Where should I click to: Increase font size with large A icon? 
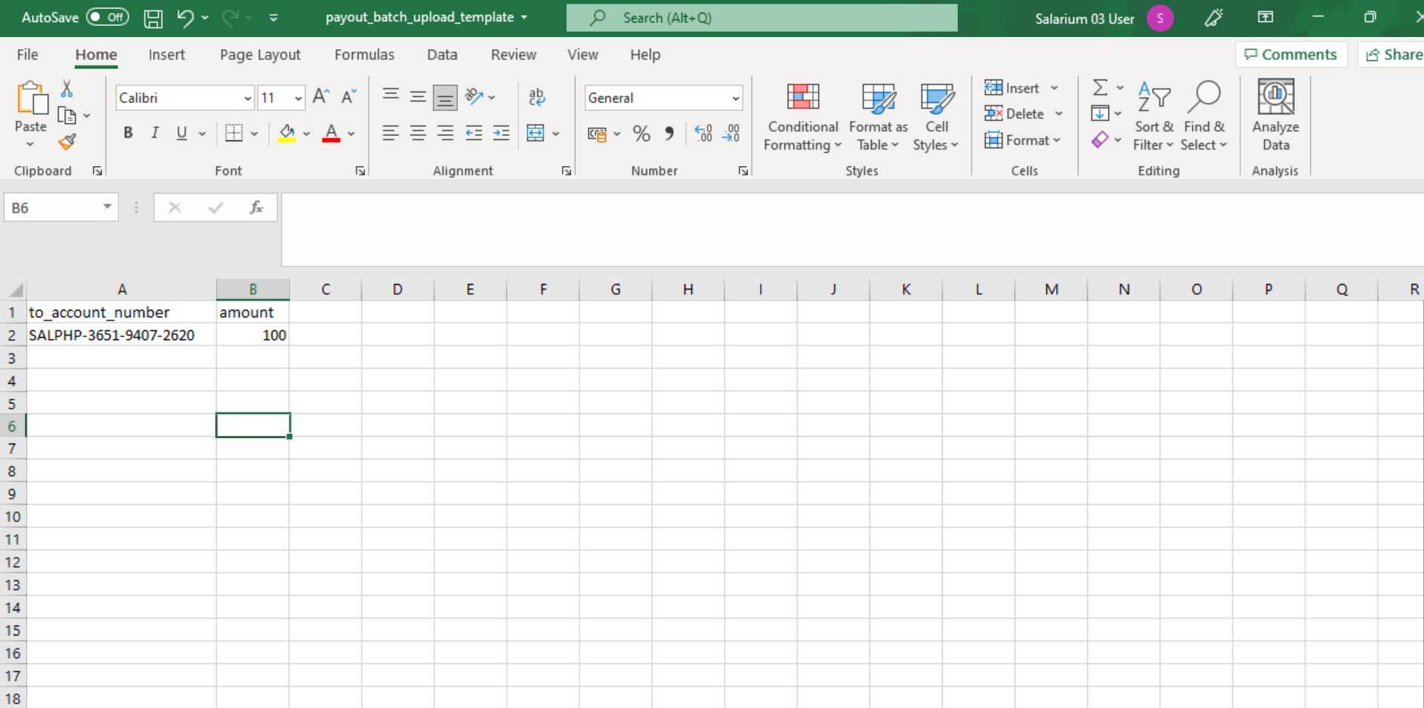(320, 97)
